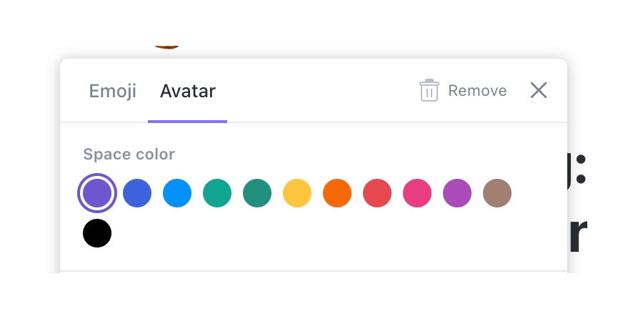633x319 pixels.
Task: Close the avatar picker popup
Action: (538, 90)
